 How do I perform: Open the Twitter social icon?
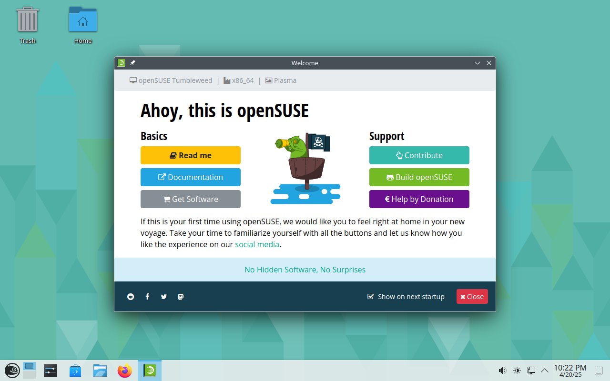tap(164, 297)
